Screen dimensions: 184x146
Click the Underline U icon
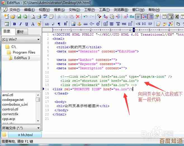pos(27,24)
